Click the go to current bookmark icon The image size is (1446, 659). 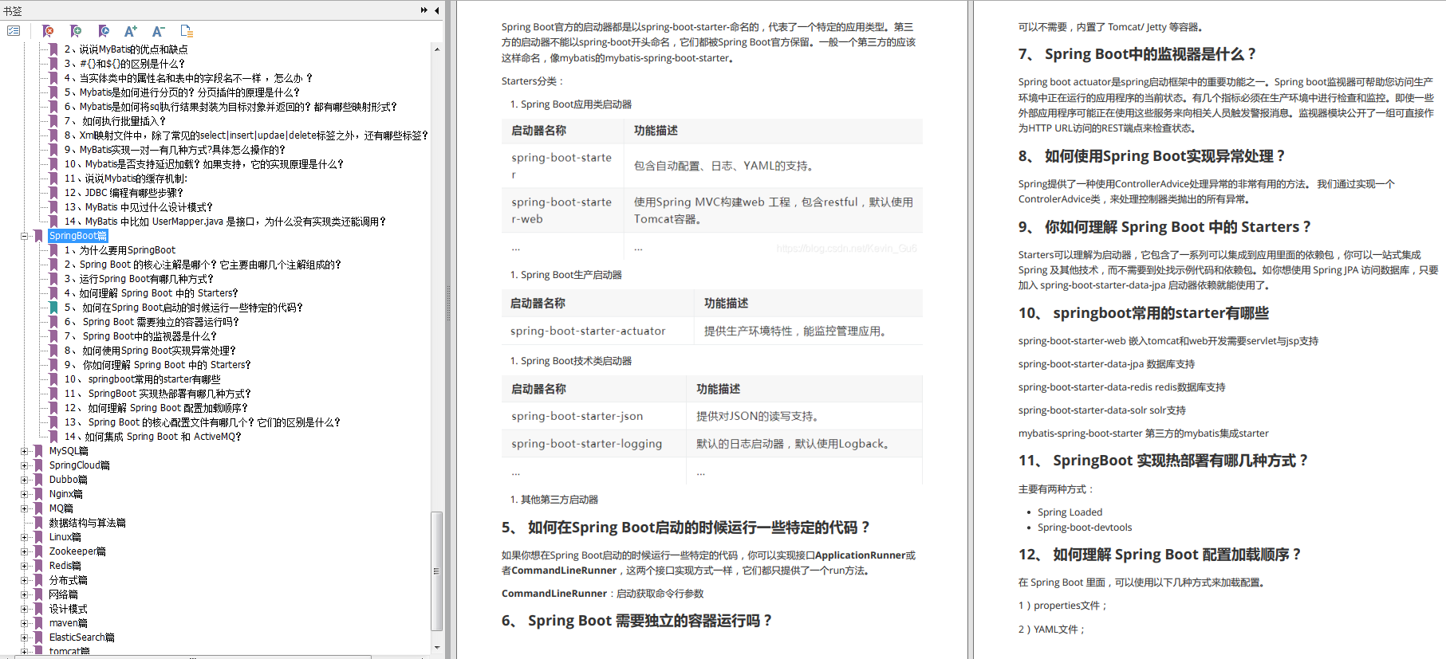pos(104,31)
